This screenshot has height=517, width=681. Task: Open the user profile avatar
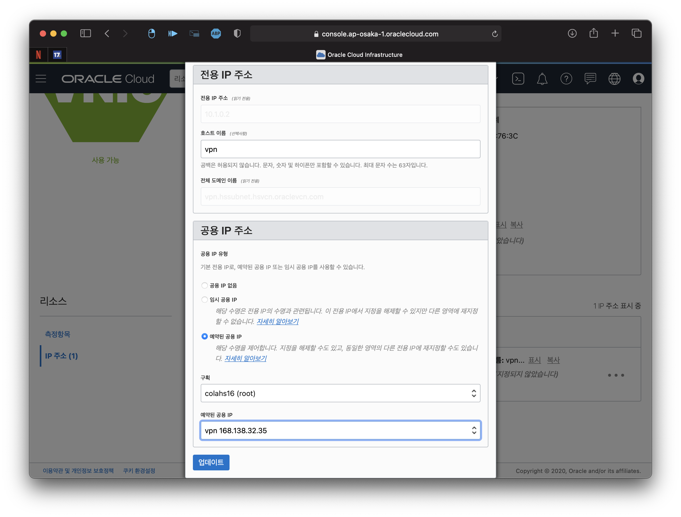[638, 79]
